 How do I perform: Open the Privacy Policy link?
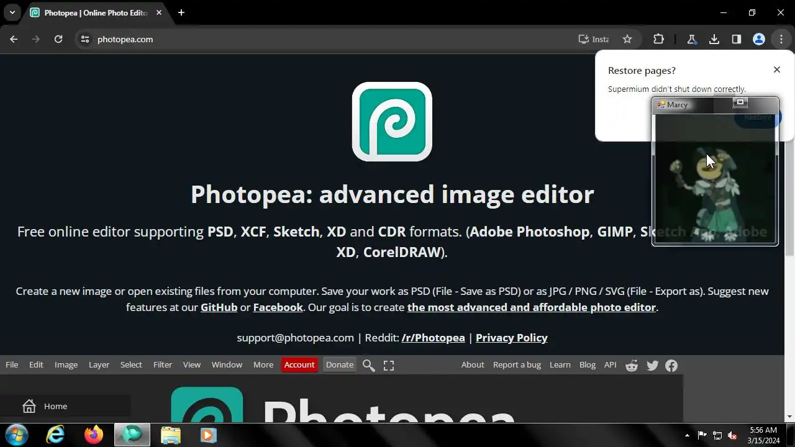(x=512, y=338)
